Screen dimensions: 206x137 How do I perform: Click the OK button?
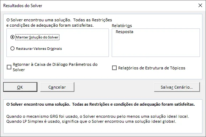(20, 87)
